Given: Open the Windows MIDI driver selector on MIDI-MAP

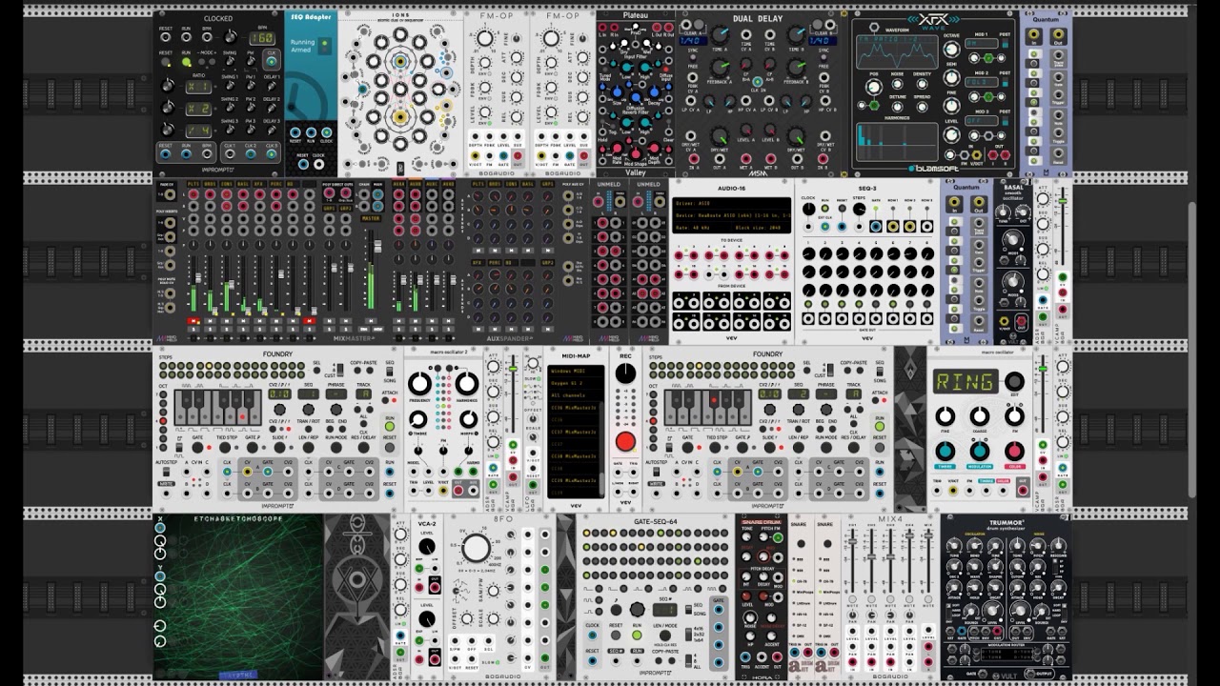Looking at the screenshot, I should point(577,370).
